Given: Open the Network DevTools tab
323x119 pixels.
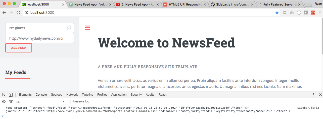Looking at the screenshot, I should 72,95.
